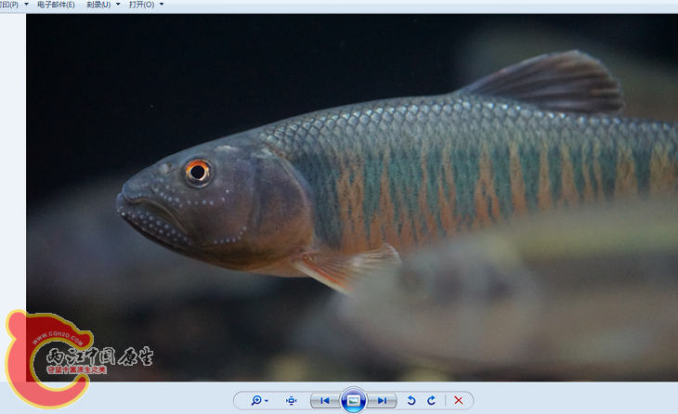This screenshot has width=678, height=414.
Task: Click the 电子邮件(E) email button
Action: tap(56, 5)
